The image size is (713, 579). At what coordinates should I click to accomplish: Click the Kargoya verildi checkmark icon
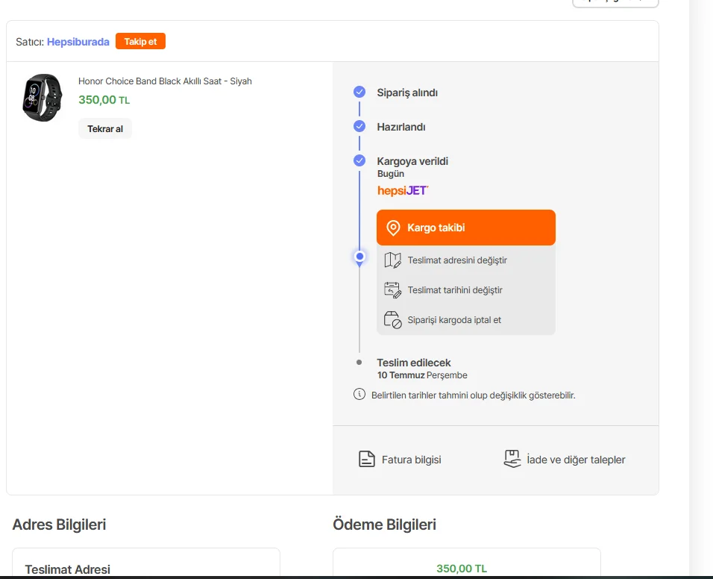(x=359, y=160)
